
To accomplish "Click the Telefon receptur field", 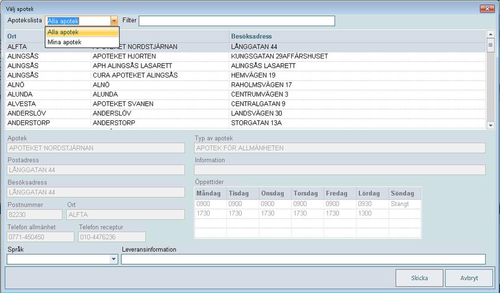I will (x=112, y=237).
